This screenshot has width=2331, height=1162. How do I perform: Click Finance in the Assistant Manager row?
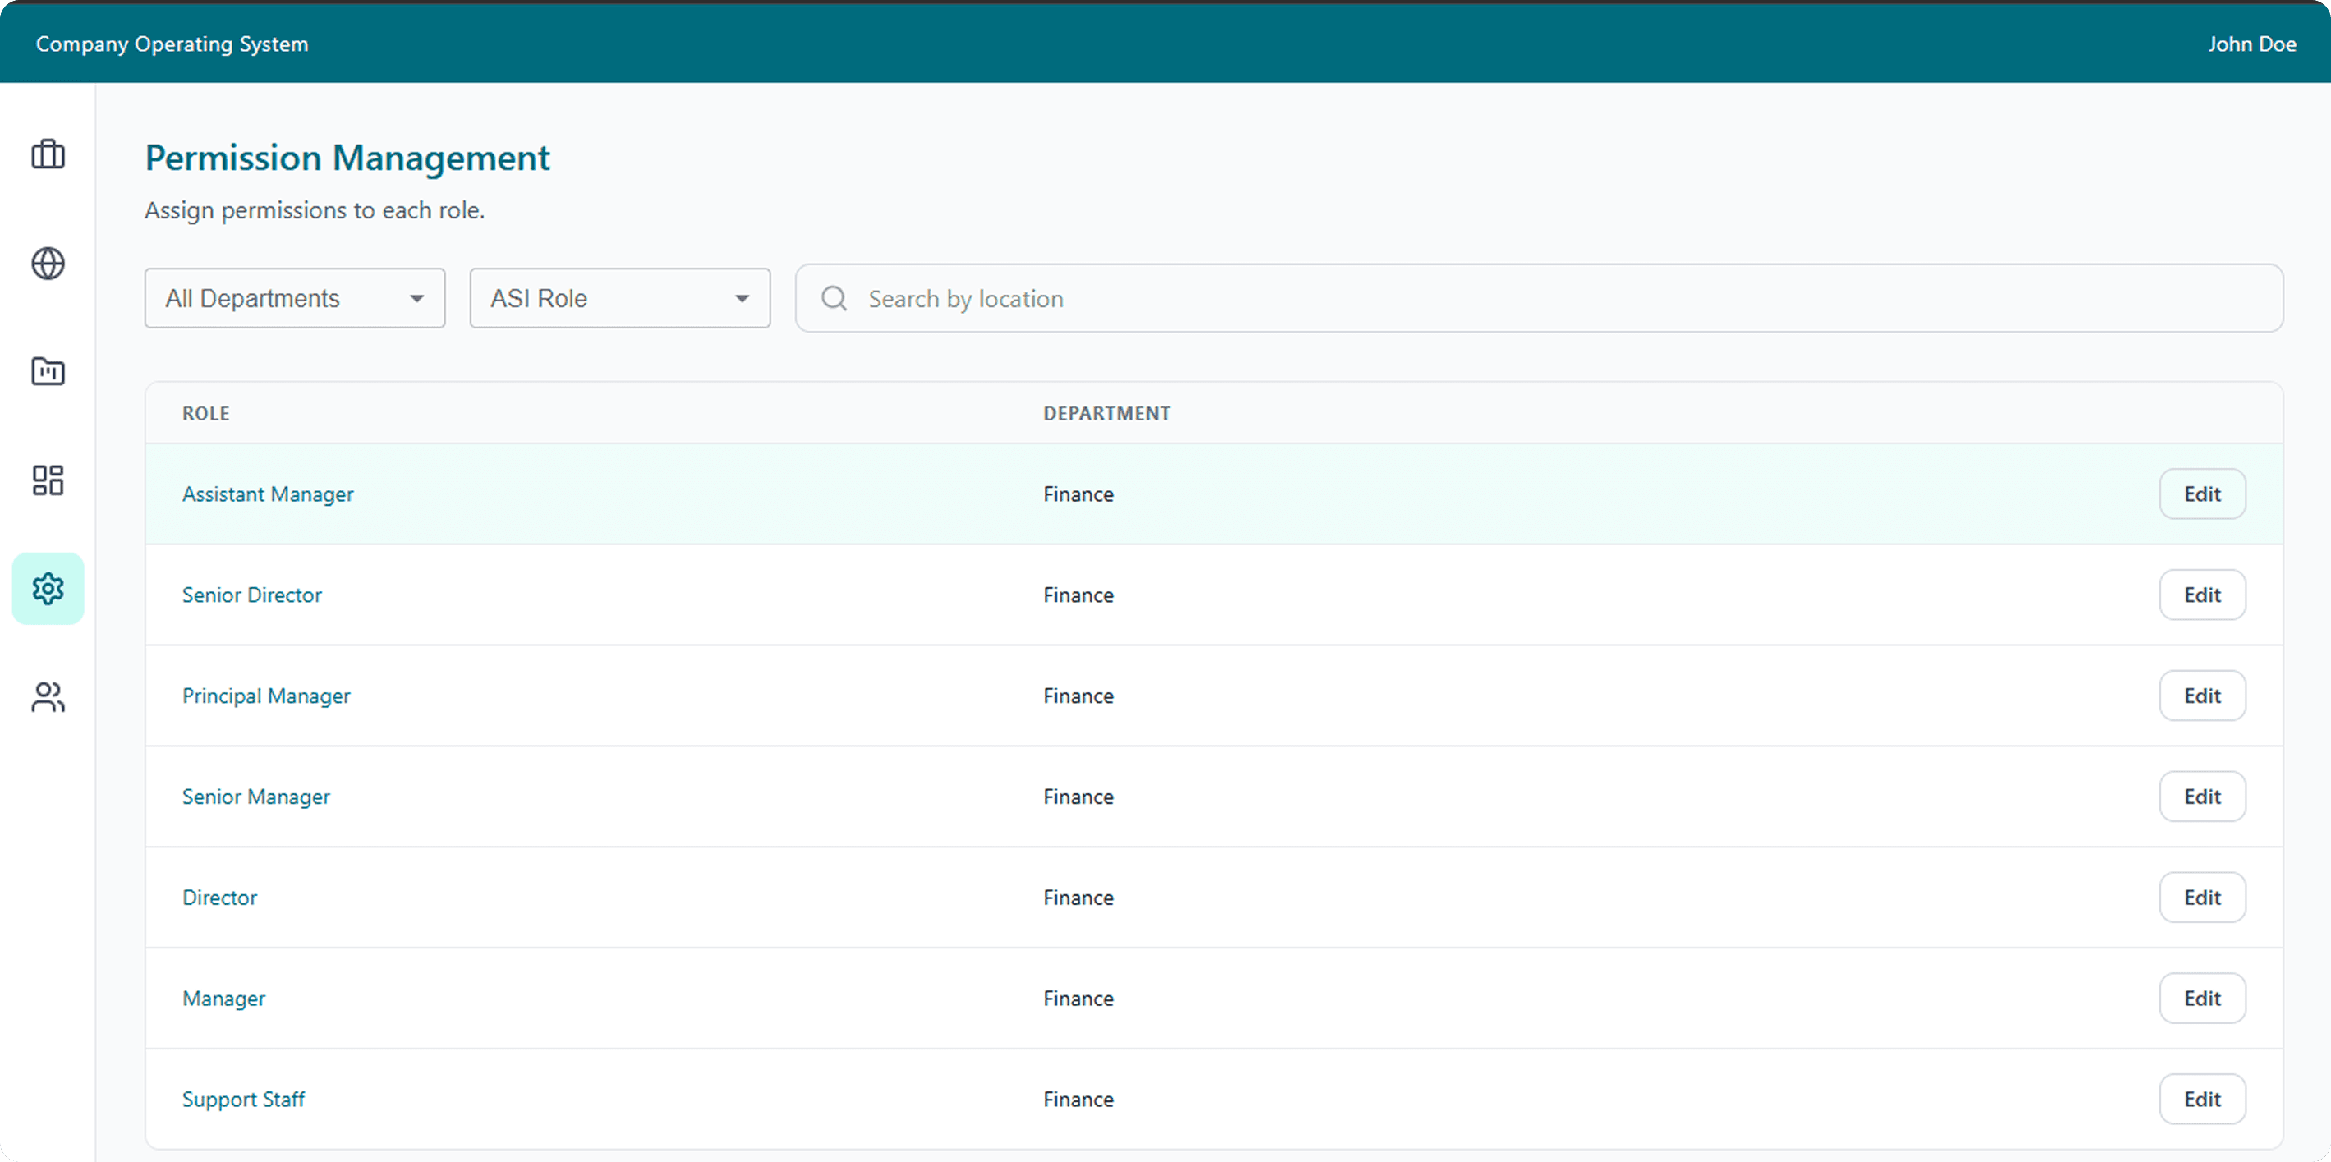point(1078,494)
